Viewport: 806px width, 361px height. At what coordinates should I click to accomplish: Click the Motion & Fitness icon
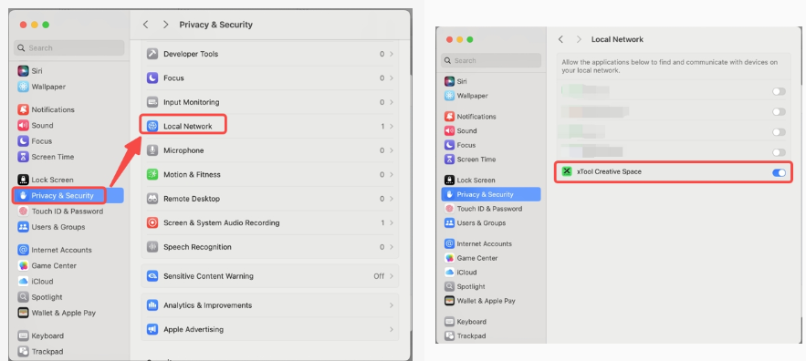(x=152, y=175)
